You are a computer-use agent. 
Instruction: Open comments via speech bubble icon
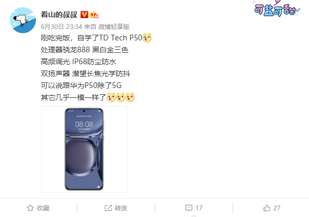(189, 208)
